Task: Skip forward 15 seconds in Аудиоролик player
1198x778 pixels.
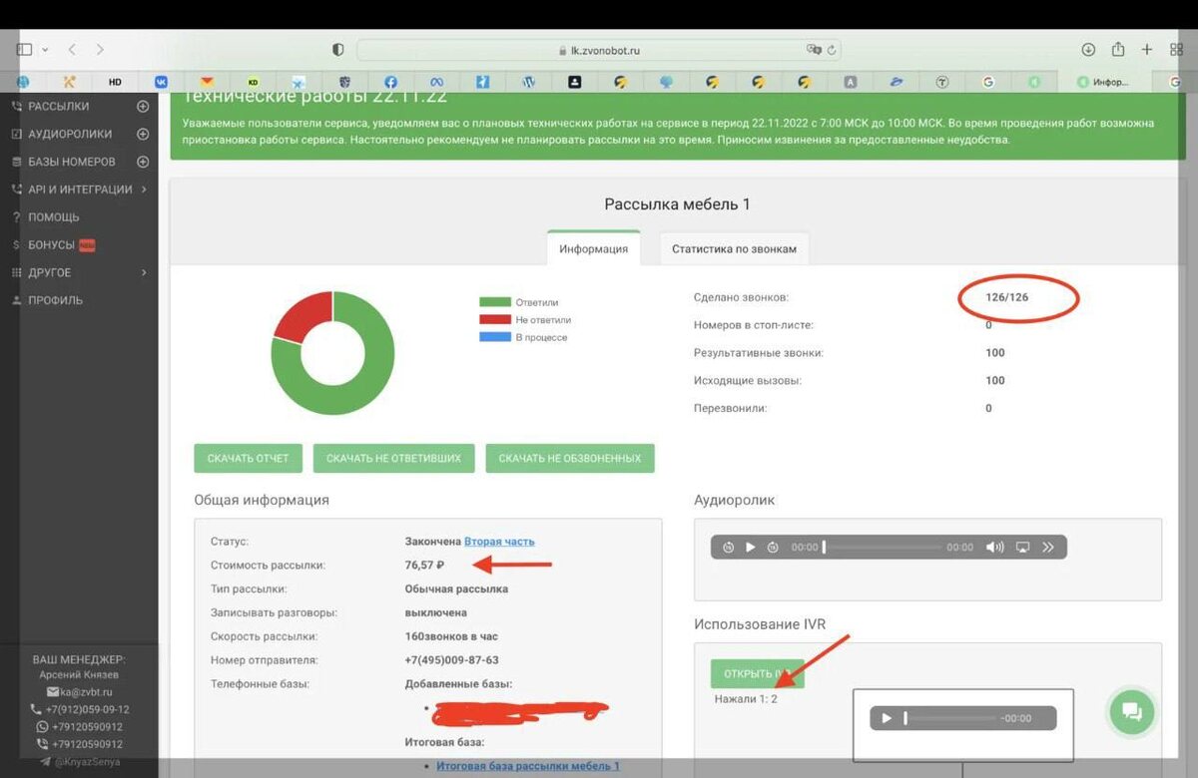Action: tap(773, 548)
